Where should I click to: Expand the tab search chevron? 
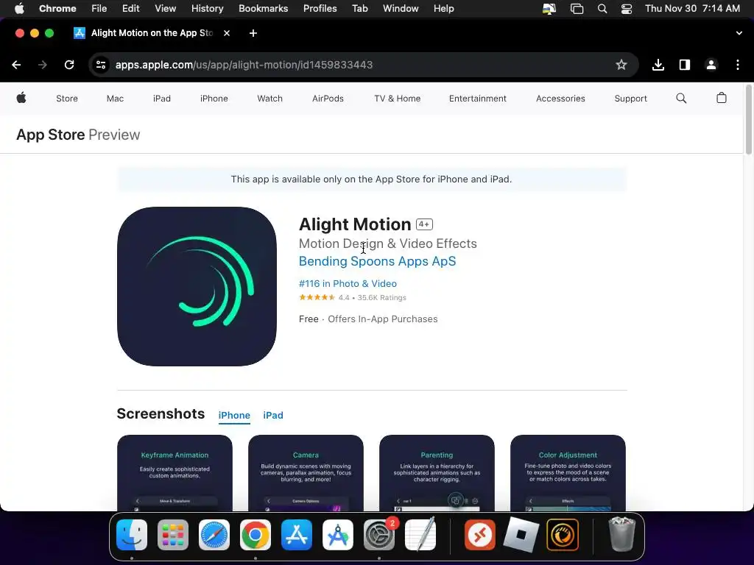point(739,33)
